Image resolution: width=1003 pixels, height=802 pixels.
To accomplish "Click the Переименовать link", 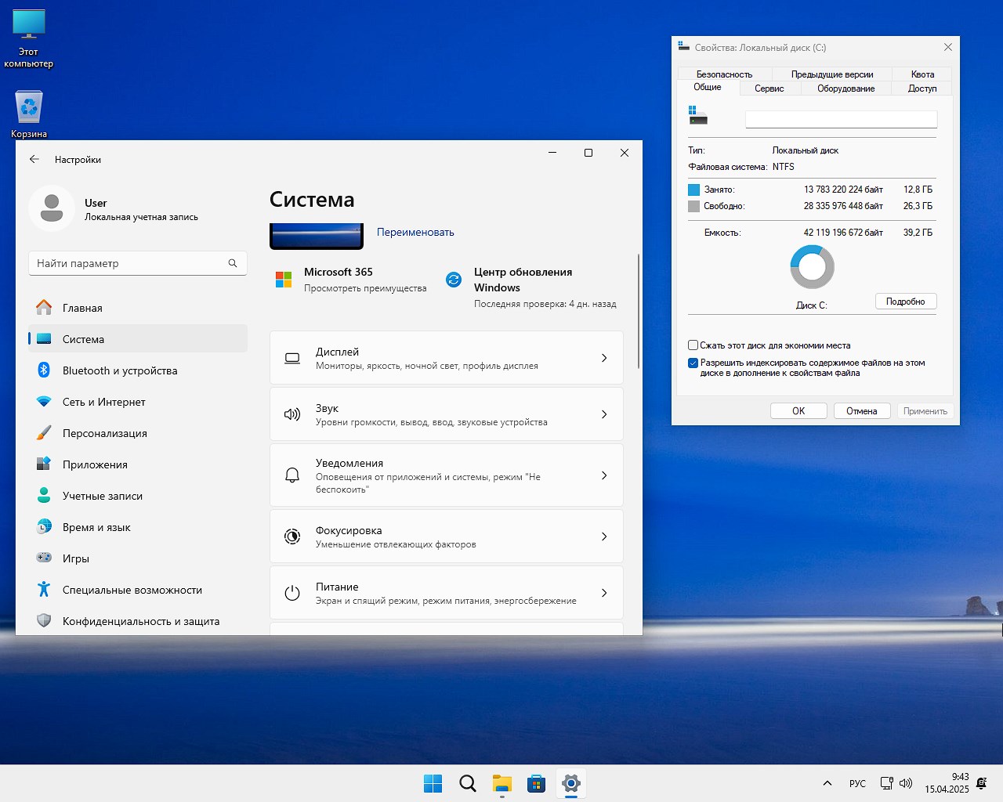I will (x=415, y=233).
